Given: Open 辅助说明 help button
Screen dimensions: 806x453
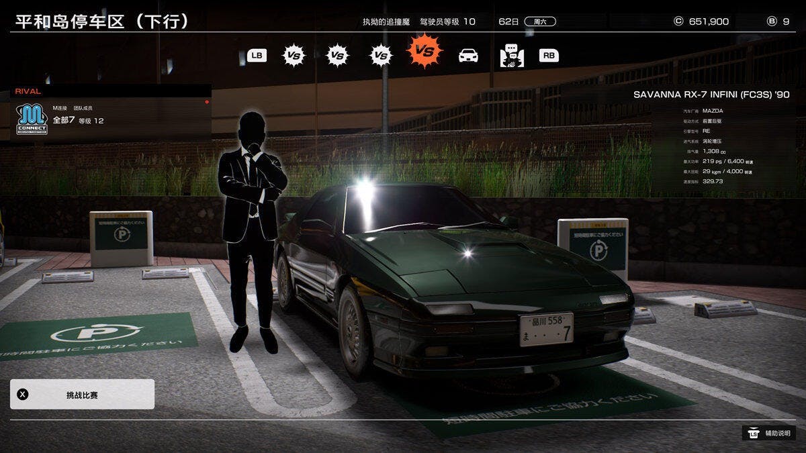Looking at the screenshot, I should pos(769,433).
